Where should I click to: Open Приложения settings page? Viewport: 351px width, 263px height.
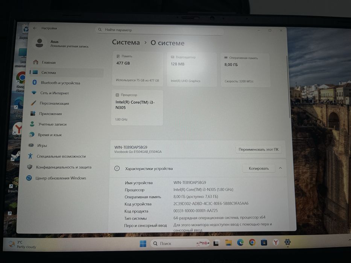(64, 113)
